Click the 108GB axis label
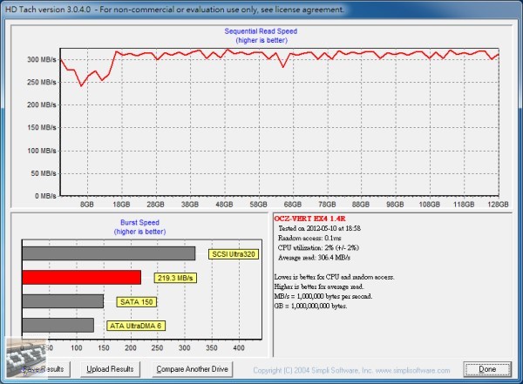523x384 pixels. (x=430, y=205)
